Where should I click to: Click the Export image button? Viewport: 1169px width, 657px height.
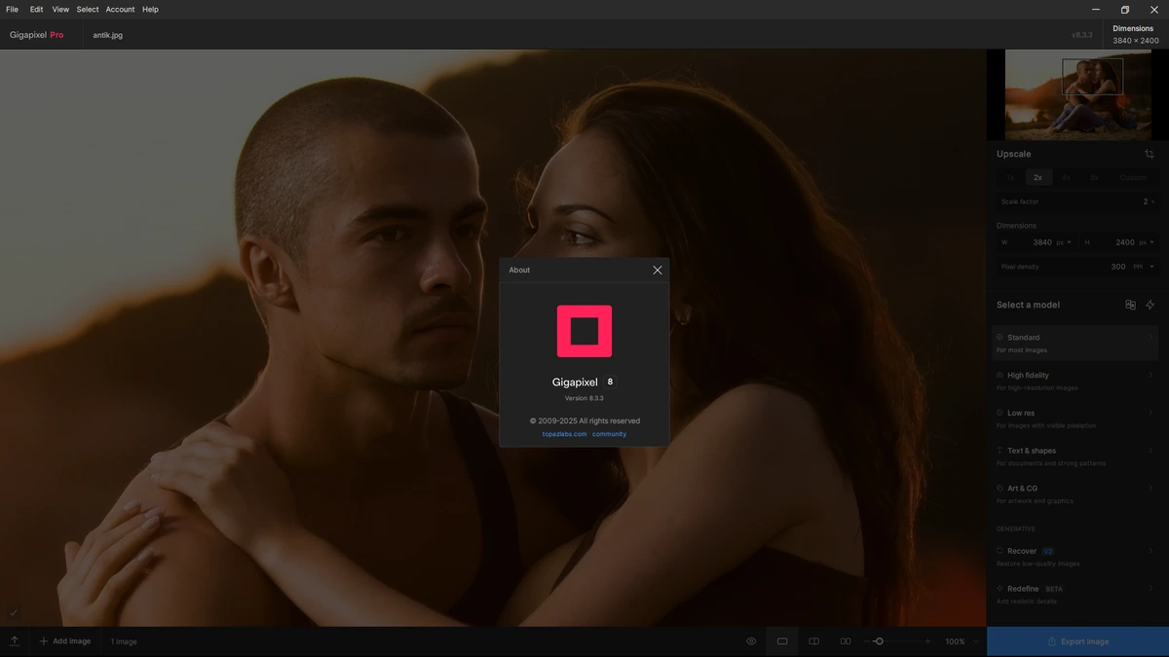1077,641
